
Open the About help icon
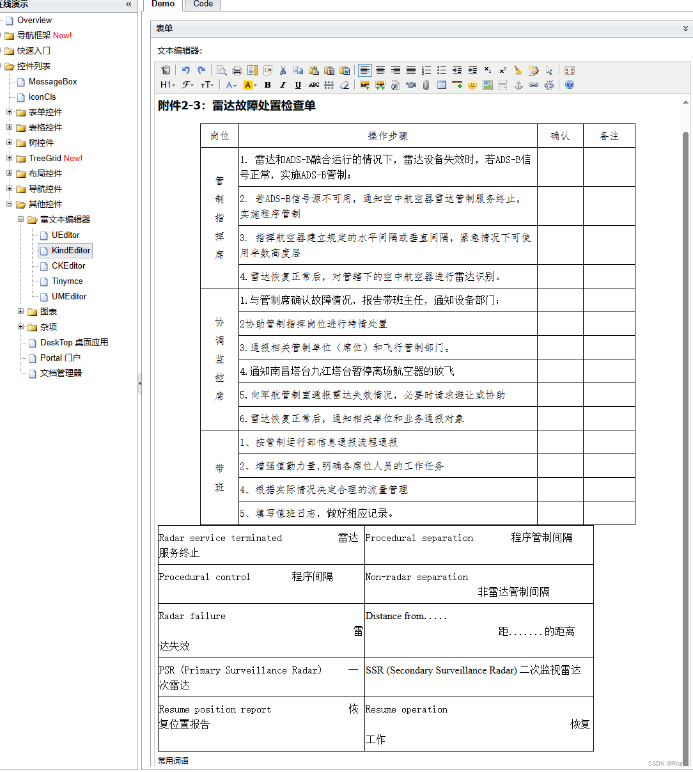click(x=570, y=85)
